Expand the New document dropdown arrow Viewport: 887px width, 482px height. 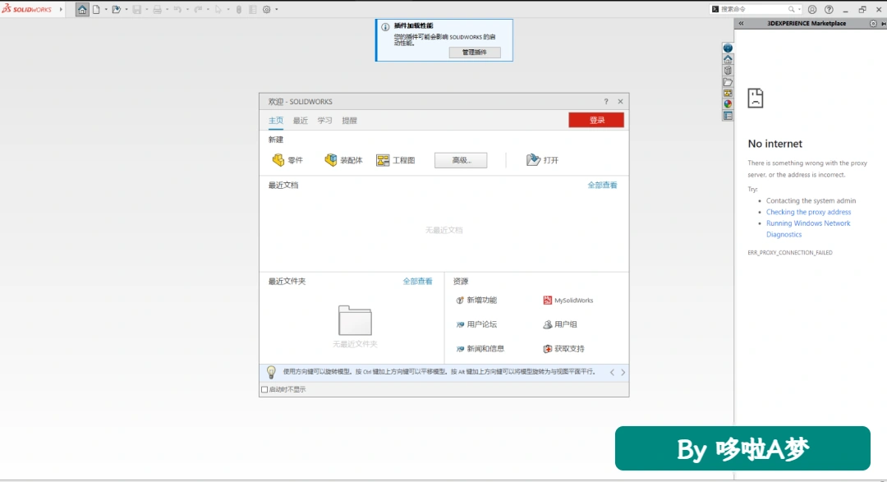[x=106, y=10]
